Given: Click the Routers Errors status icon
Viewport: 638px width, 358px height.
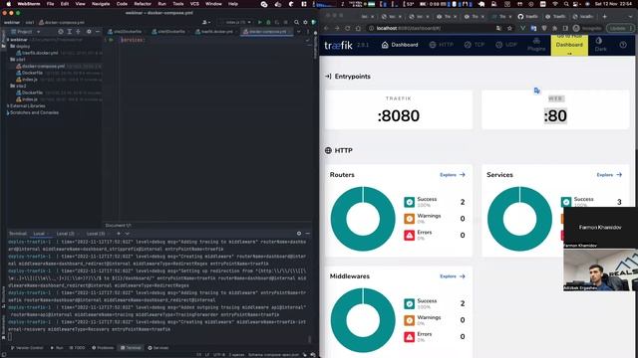Looking at the screenshot, I should pyautogui.click(x=410, y=235).
